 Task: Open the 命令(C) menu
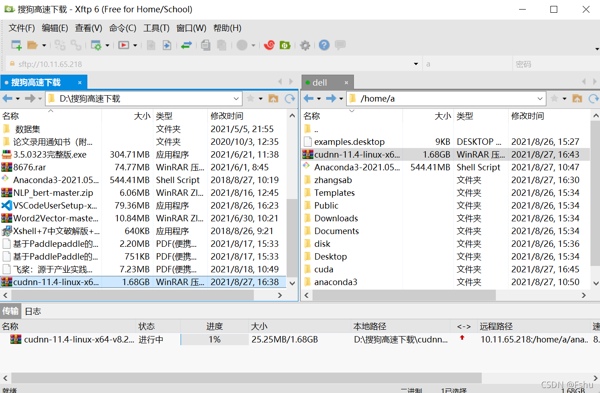tap(123, 28)
